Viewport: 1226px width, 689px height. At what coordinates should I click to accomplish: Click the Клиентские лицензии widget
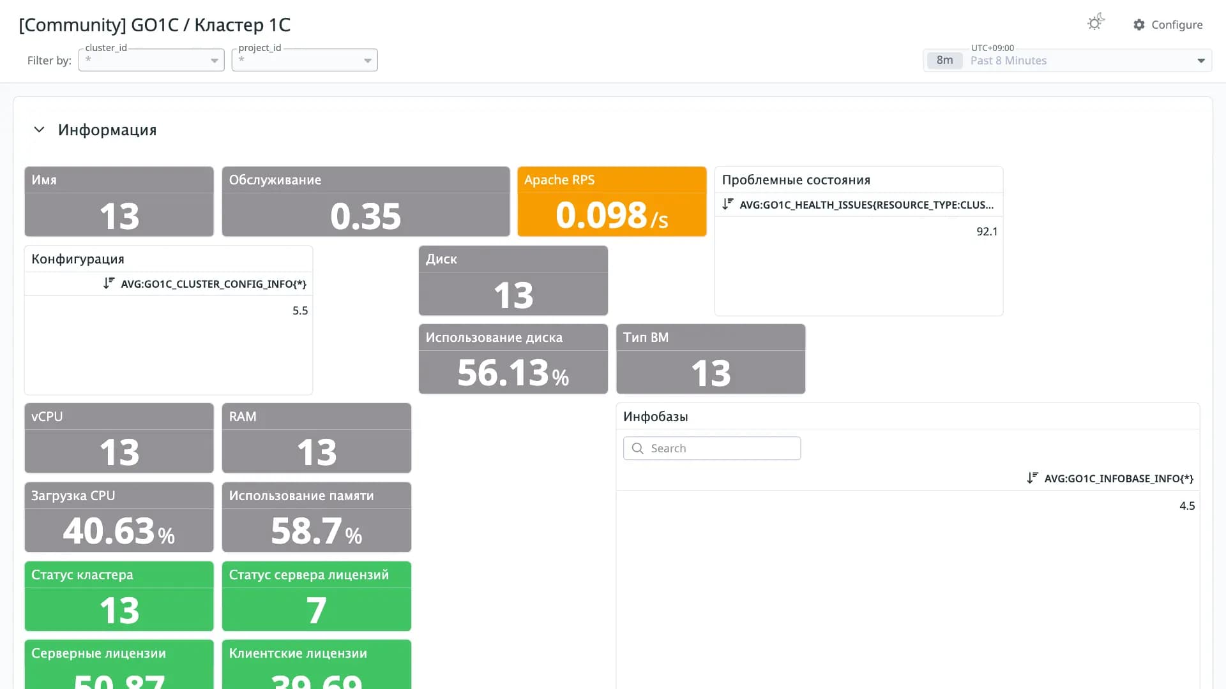click(x=317, y=665)
